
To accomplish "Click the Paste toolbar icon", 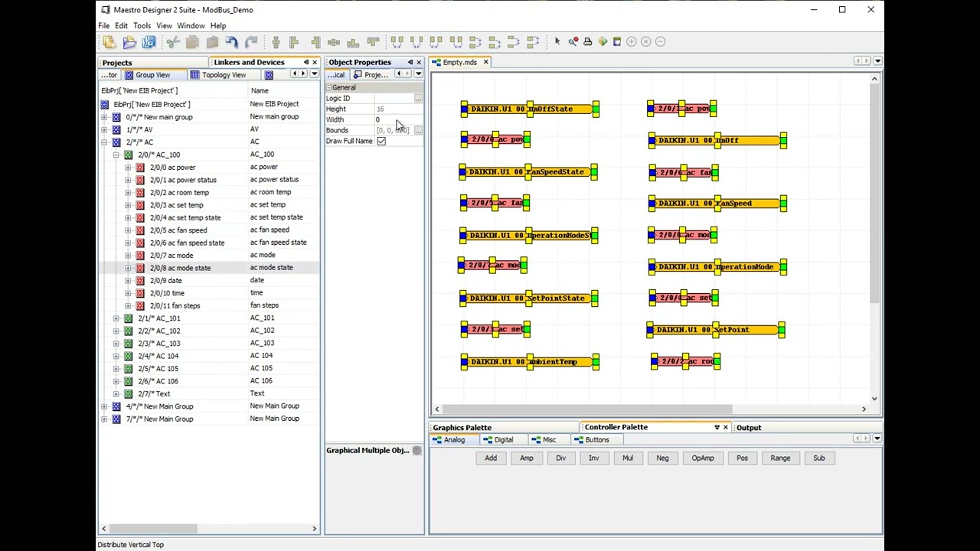I will 212,42.
